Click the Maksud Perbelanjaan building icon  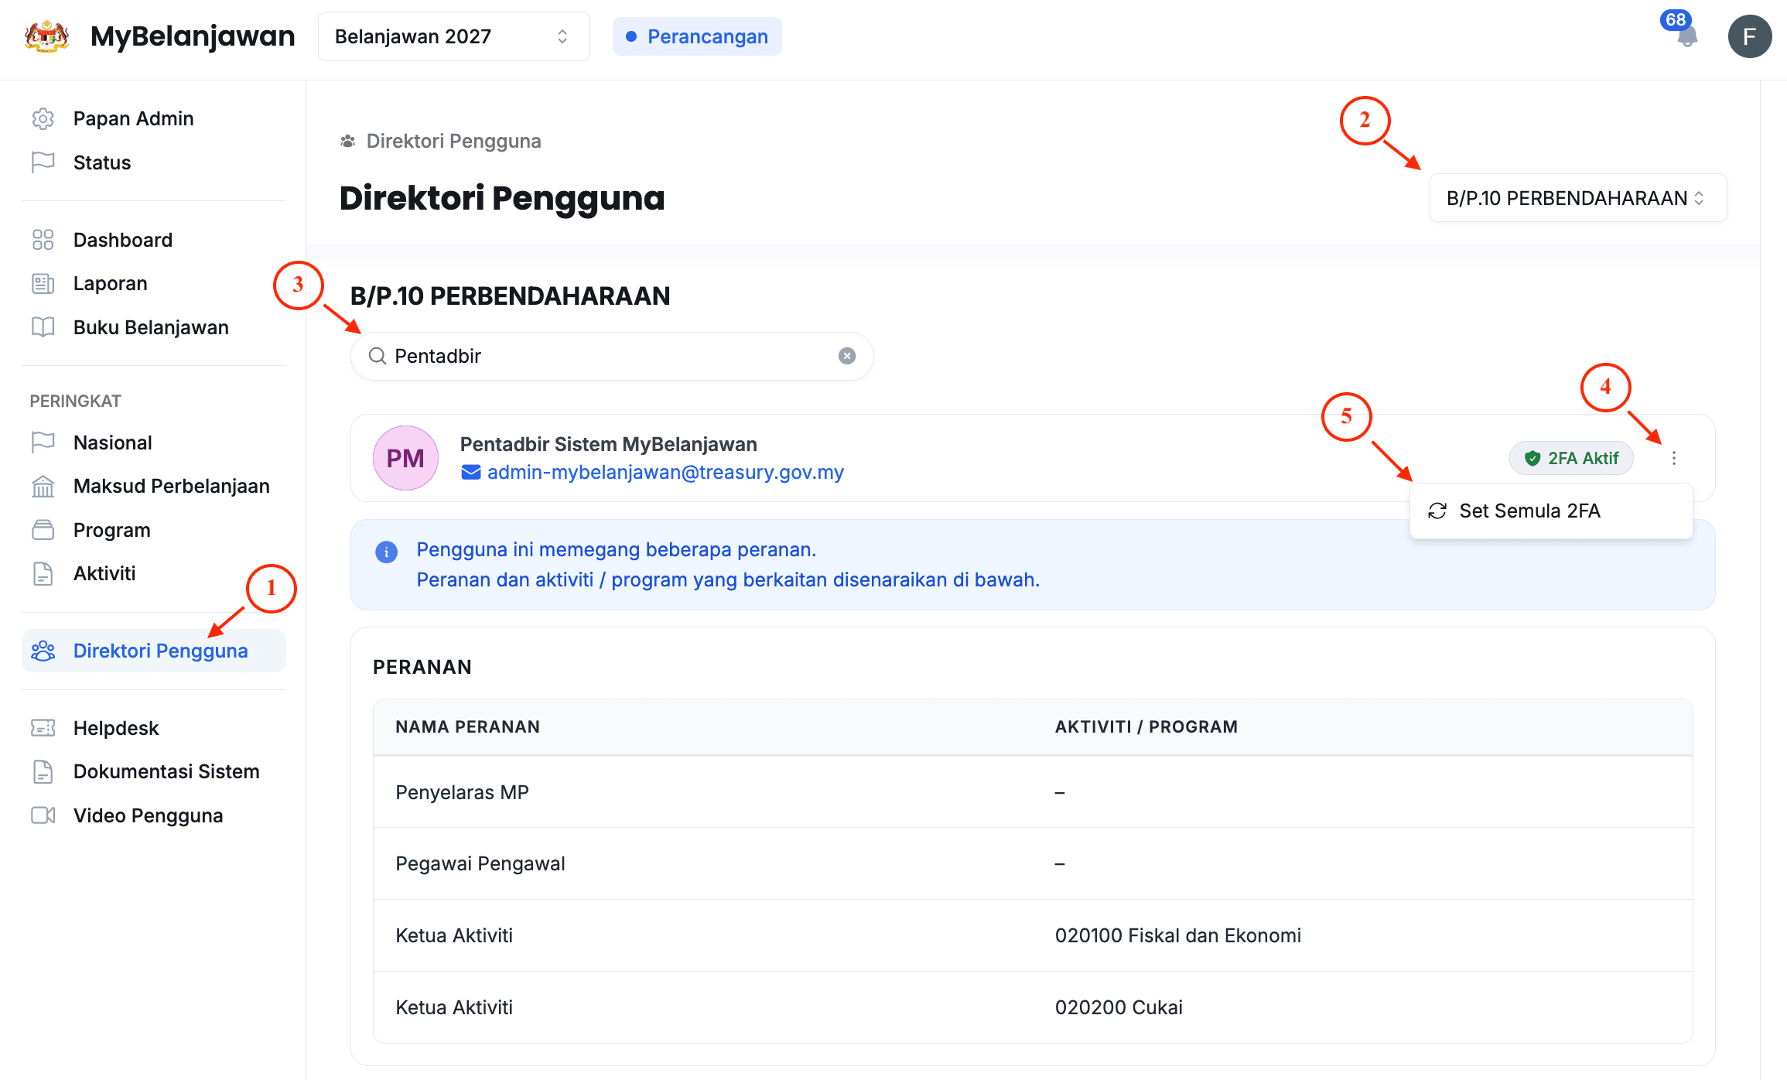pos(43,486)
